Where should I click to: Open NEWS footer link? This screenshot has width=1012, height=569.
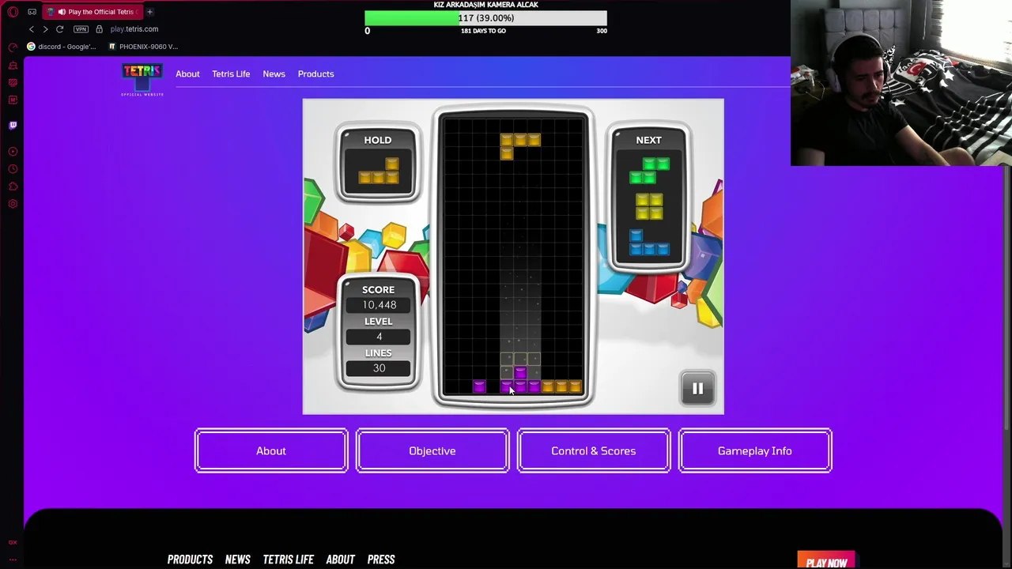(x=237, y=560)
